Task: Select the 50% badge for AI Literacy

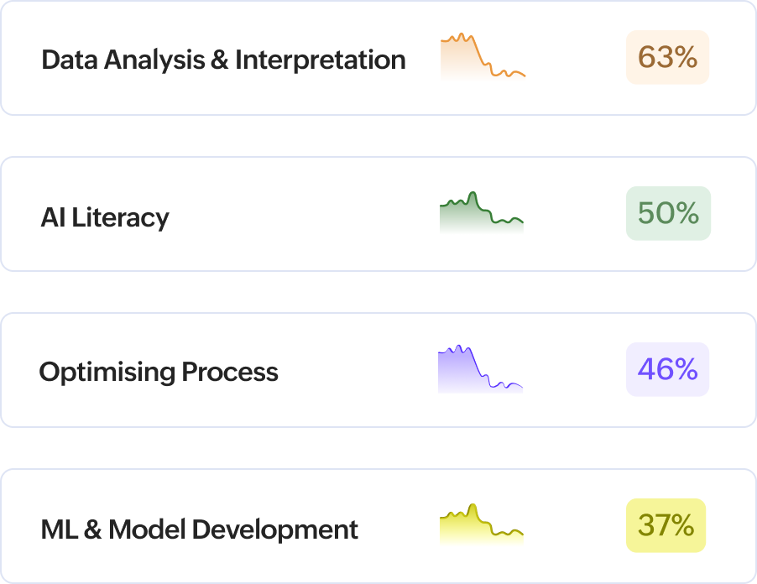Action: (667, 212)
